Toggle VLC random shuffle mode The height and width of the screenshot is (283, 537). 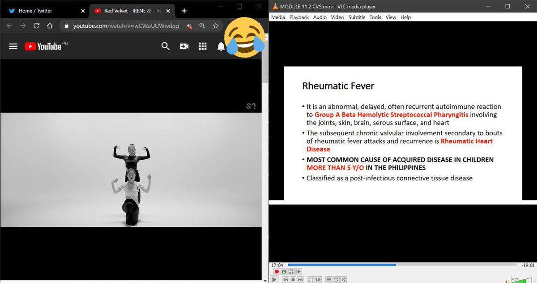tap(343, 279)
